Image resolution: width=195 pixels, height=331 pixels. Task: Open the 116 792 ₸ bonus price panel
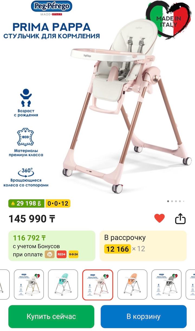[x=52, y=246]
